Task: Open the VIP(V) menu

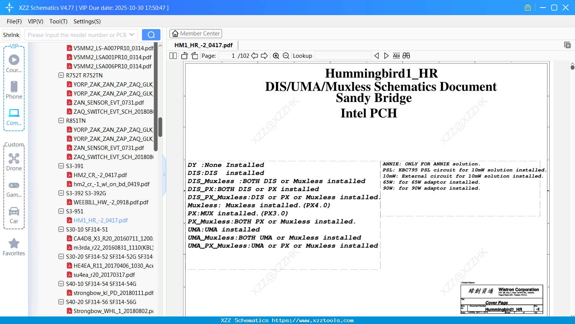Action: pyautogui.click(x=35, y=22)
